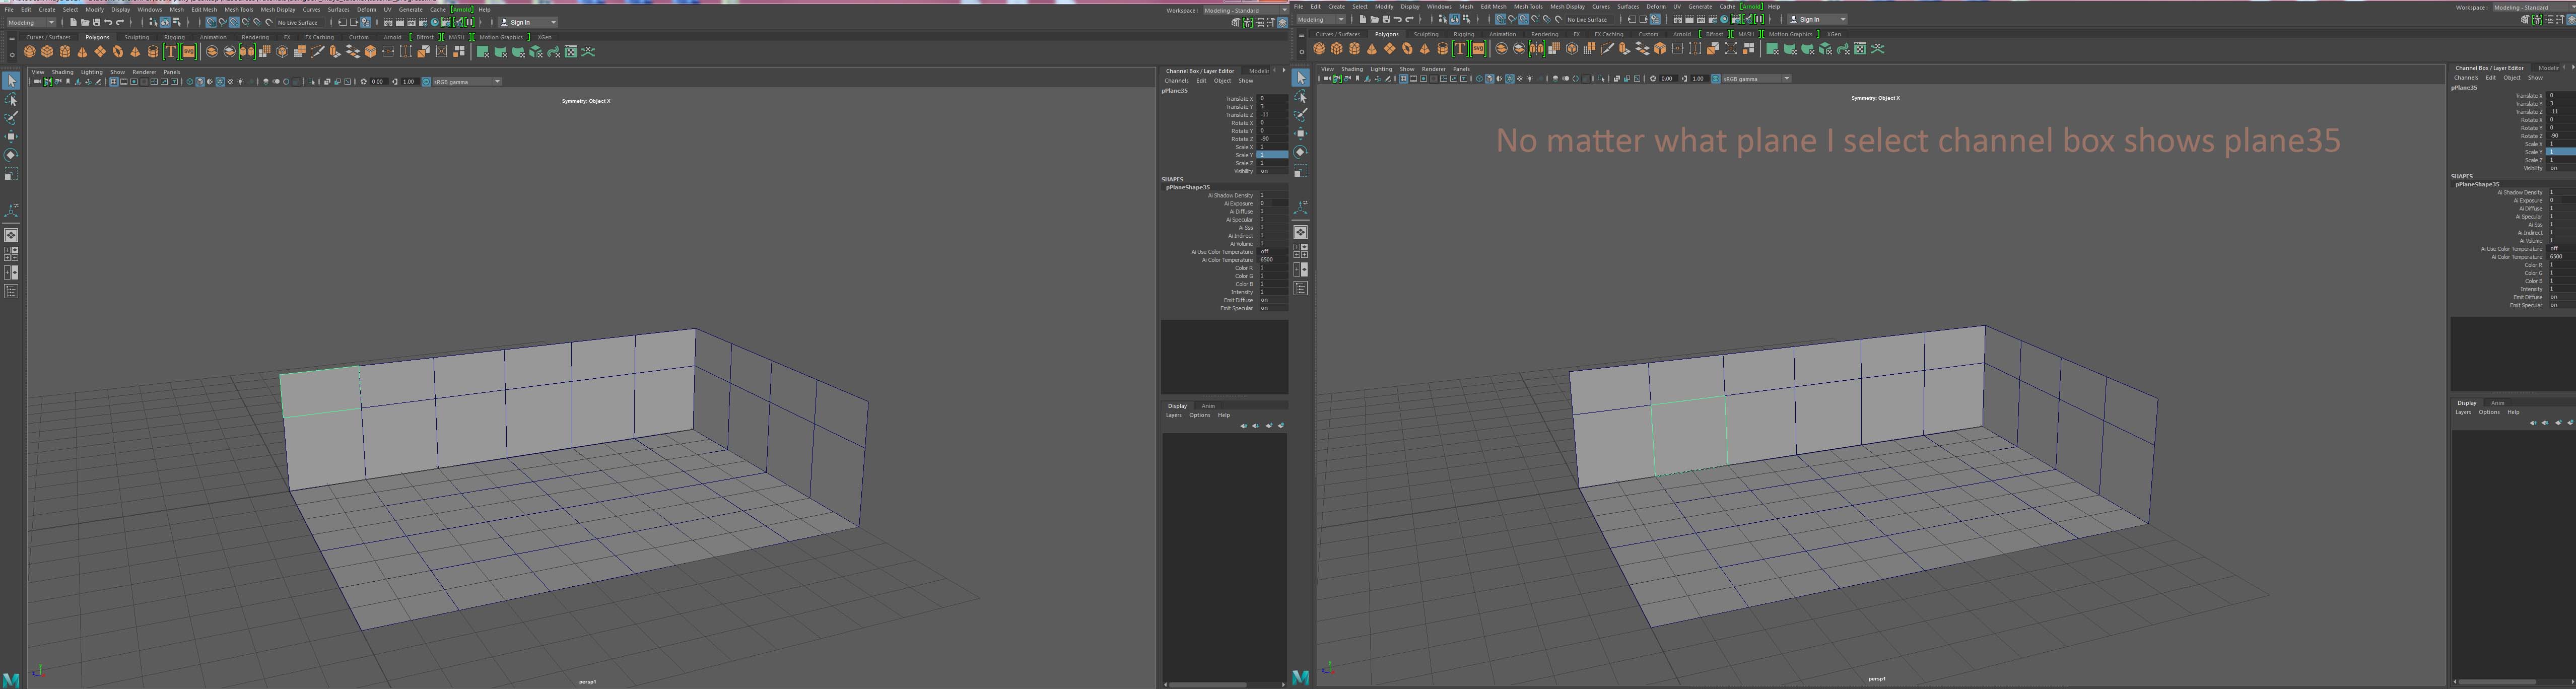Turn off Visibility channel for pPlane35
The image size is (2576, 689).
1266,171
